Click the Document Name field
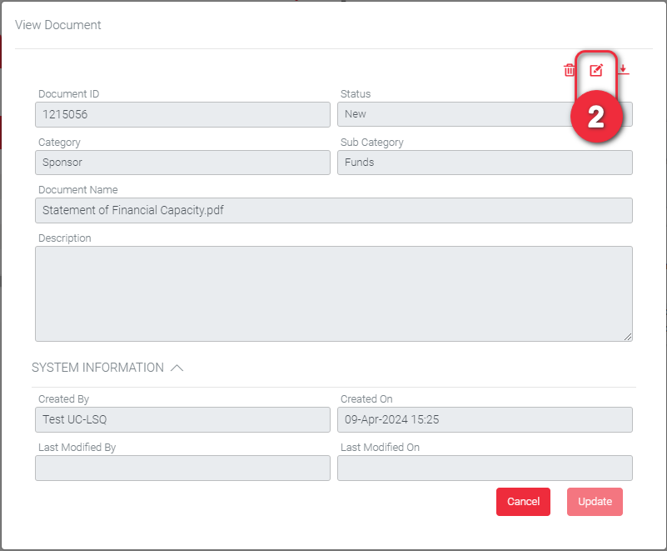This screenshot has height=551, width=667. (333, 210)
